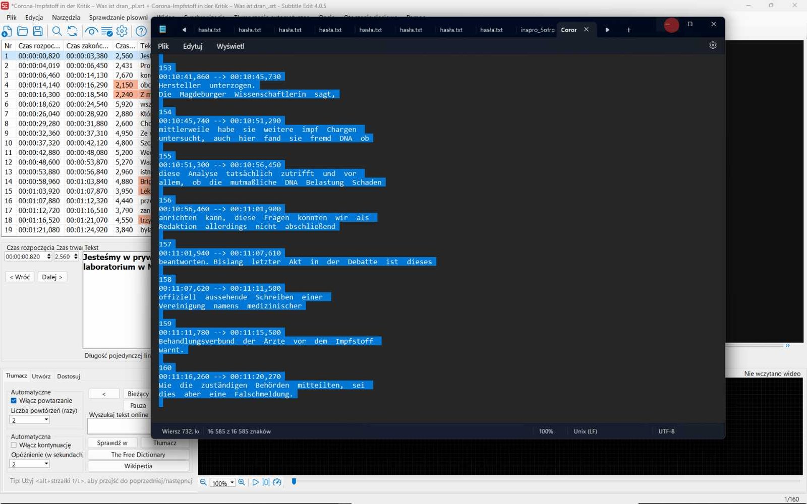Image resolution: width=807 pixels, height=504 pixels.
Task: Click the waveform playback speed gauge icon
Action: click(277, 482)
